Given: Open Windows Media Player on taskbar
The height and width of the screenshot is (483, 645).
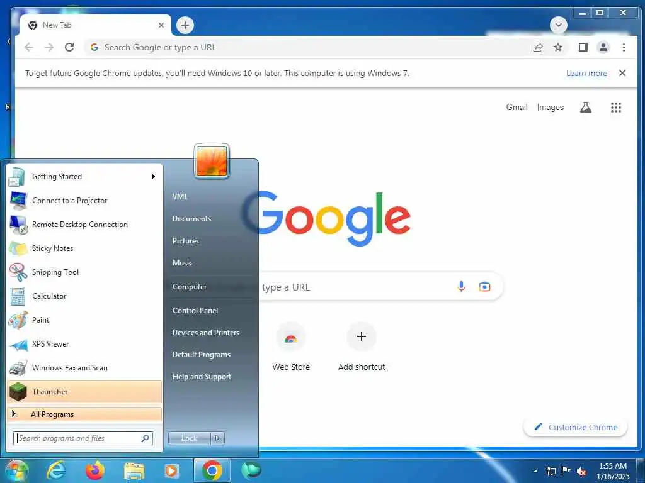Looking at the screenshot, I should click(171, 470).
